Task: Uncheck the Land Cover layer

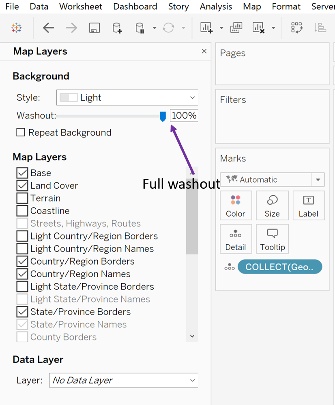Action: click(x=22, y=185)
